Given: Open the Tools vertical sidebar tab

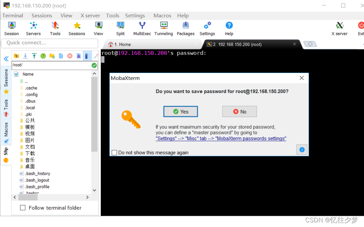Looking at the screenshot, I should 6,108.
